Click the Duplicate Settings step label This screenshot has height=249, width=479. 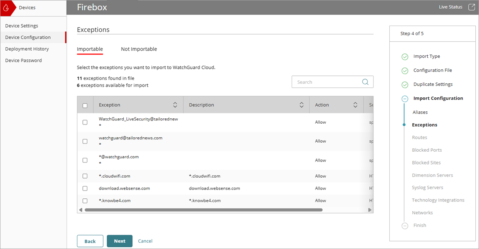(433, 85)
